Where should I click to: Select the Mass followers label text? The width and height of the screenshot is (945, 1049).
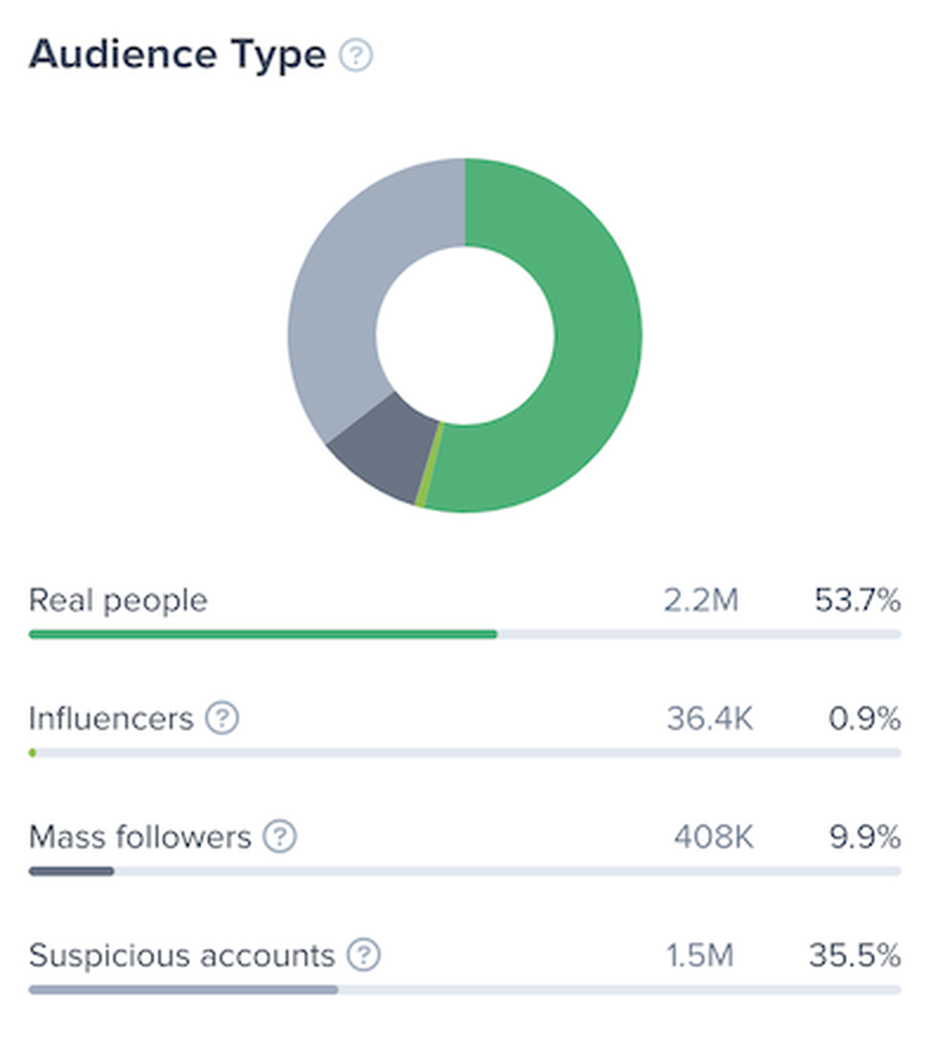(141, 837)
